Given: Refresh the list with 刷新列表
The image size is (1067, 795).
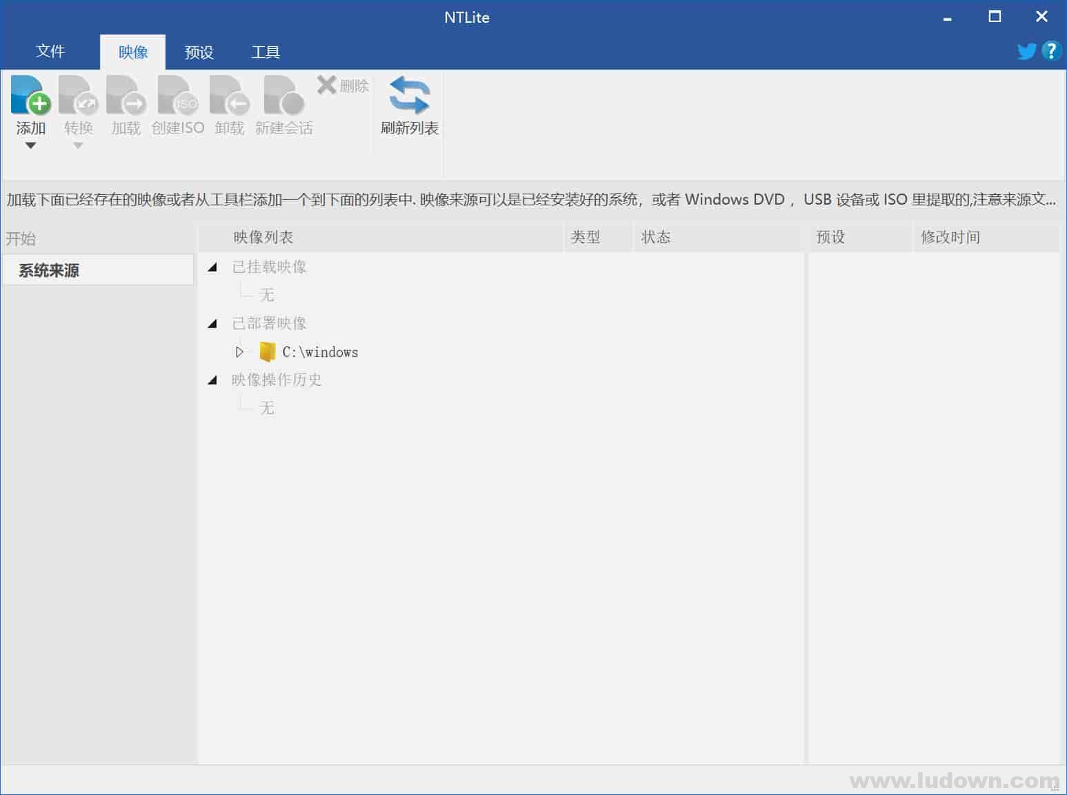Looking at the screenshot, I should pos(410,105).
